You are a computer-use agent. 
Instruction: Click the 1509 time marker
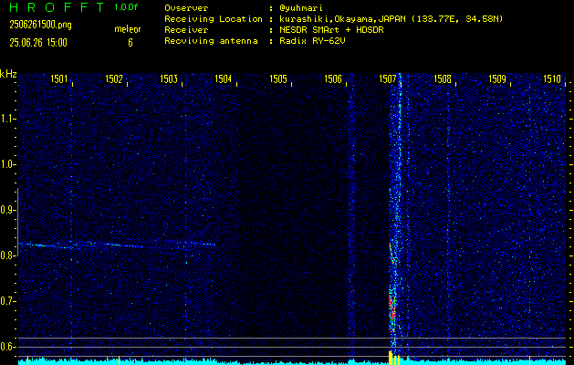(497, 78)
